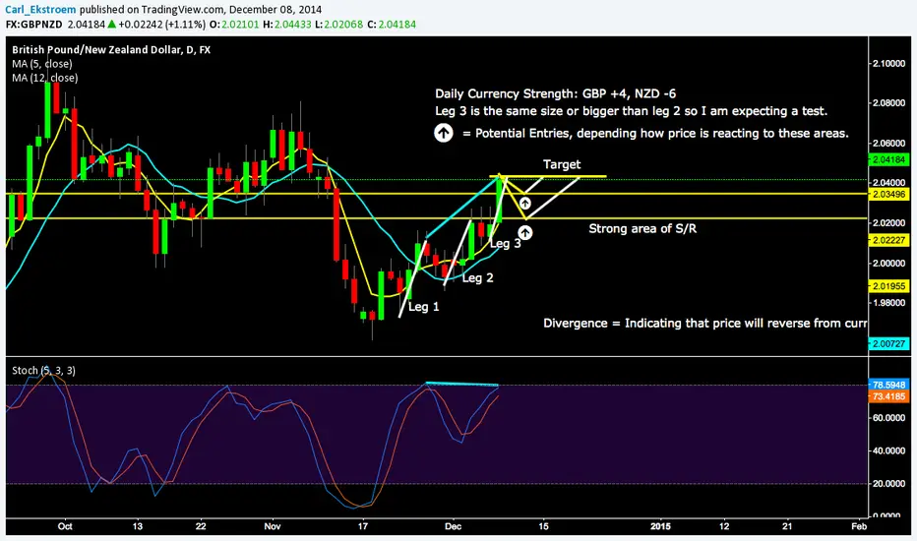Screen dimensions: 917x541
Task: Click the green up-triangle price change indicator
Action: click(x=112, y=25)
